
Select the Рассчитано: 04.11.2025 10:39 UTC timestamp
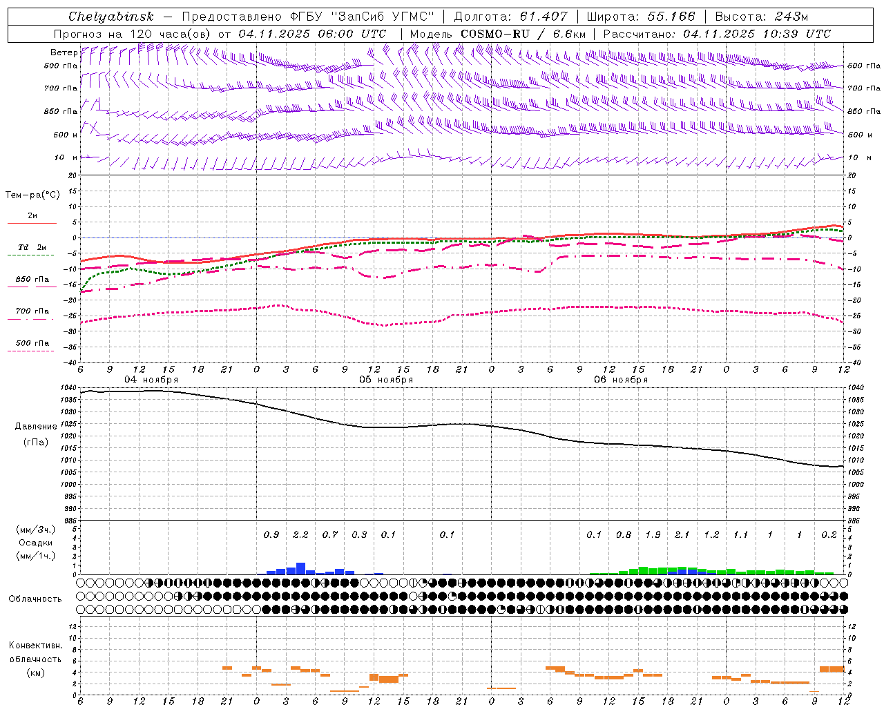point(717,34)
